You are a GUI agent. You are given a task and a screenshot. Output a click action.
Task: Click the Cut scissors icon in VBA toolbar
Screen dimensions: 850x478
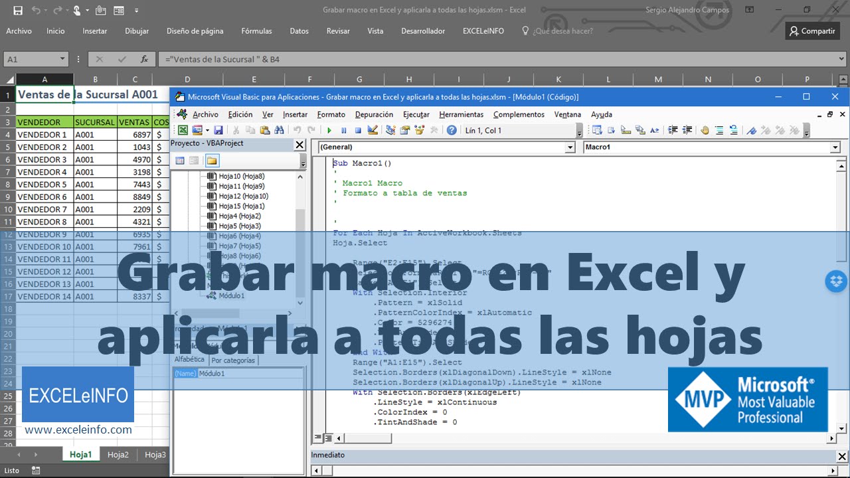(x=235, y=130)
